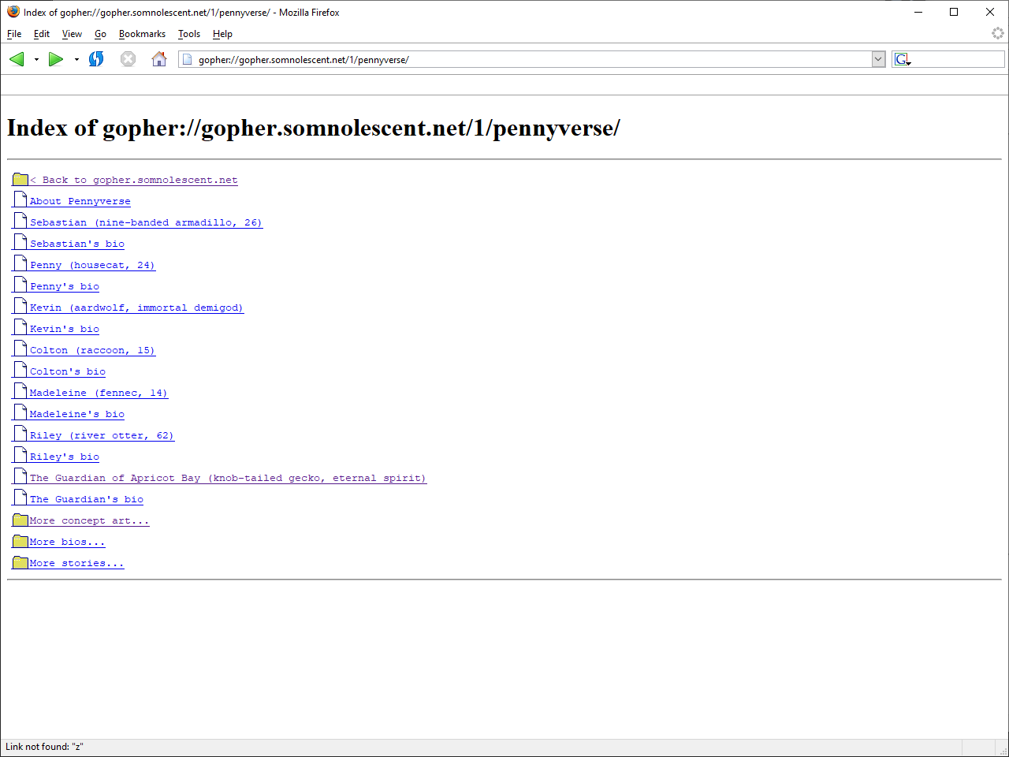Open the Bookmarks menu
Viewport: 1009px width, 757px height.
click(142, 34)
